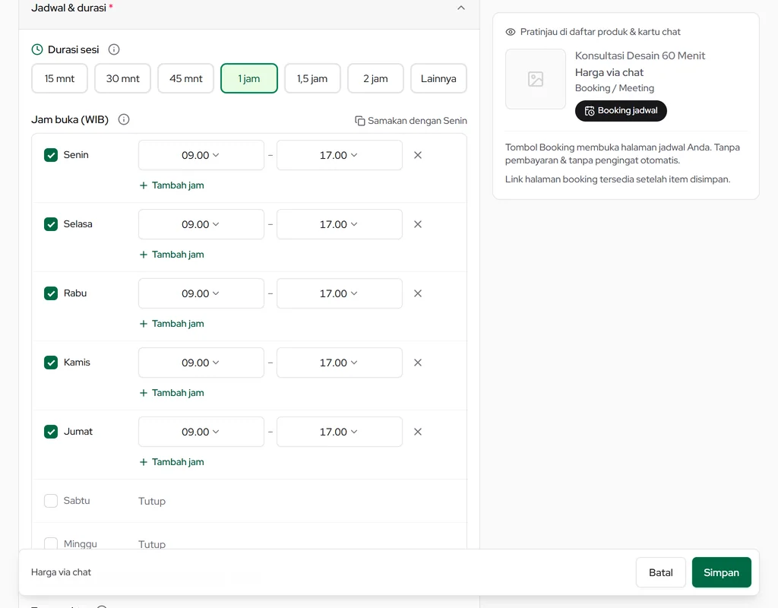Remove the Jumat time slot with X
778x608 pixels.
click(x=418, y=432)
